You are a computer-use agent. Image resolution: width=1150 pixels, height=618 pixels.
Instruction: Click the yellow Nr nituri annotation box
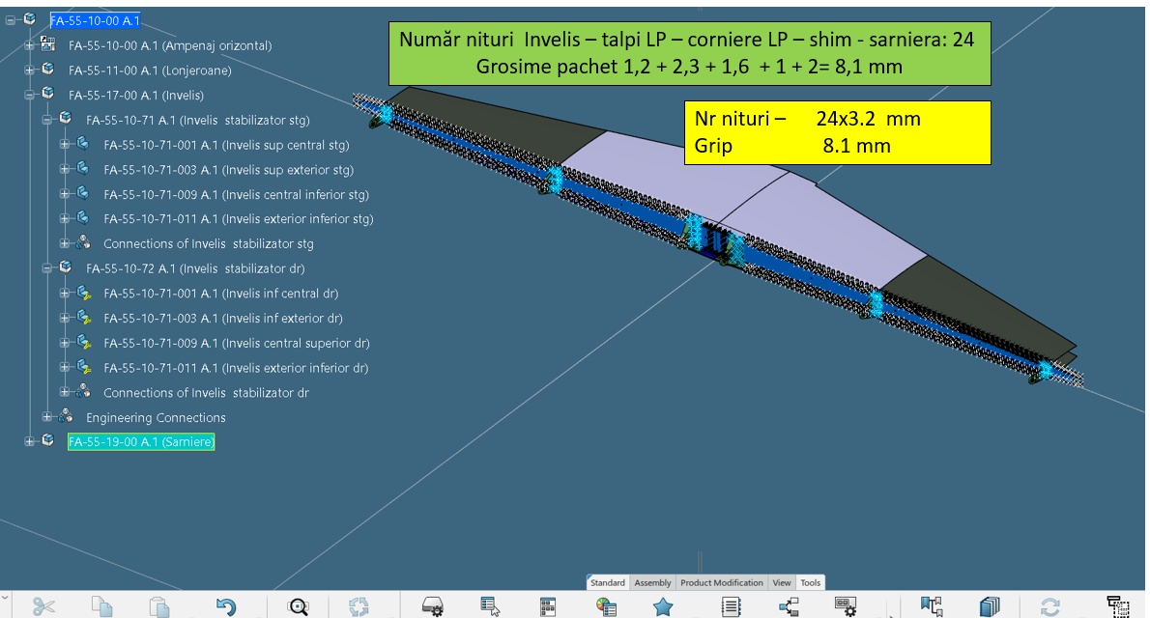point(838,132)
